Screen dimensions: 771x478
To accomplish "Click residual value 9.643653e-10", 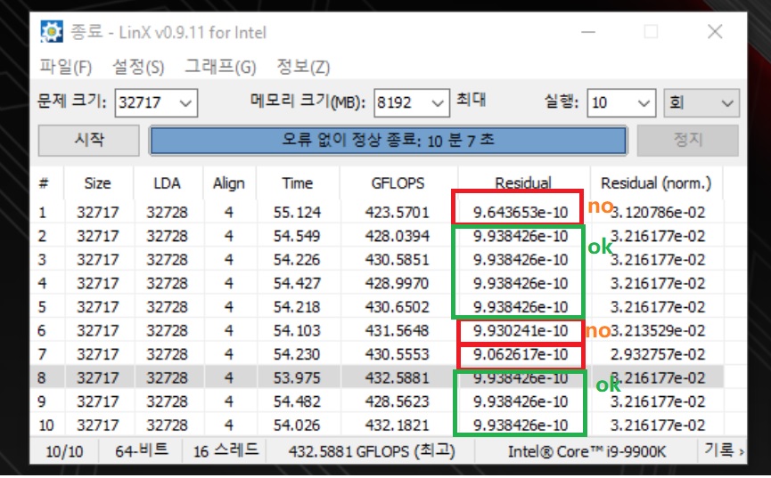I will coord(521,212).
